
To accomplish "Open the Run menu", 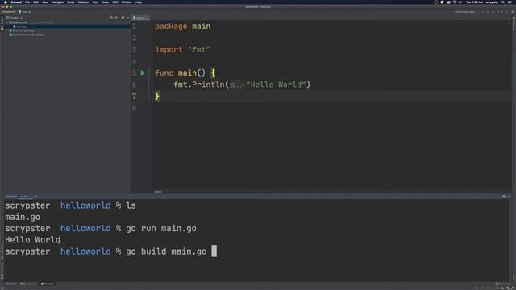I will point(95,2).
